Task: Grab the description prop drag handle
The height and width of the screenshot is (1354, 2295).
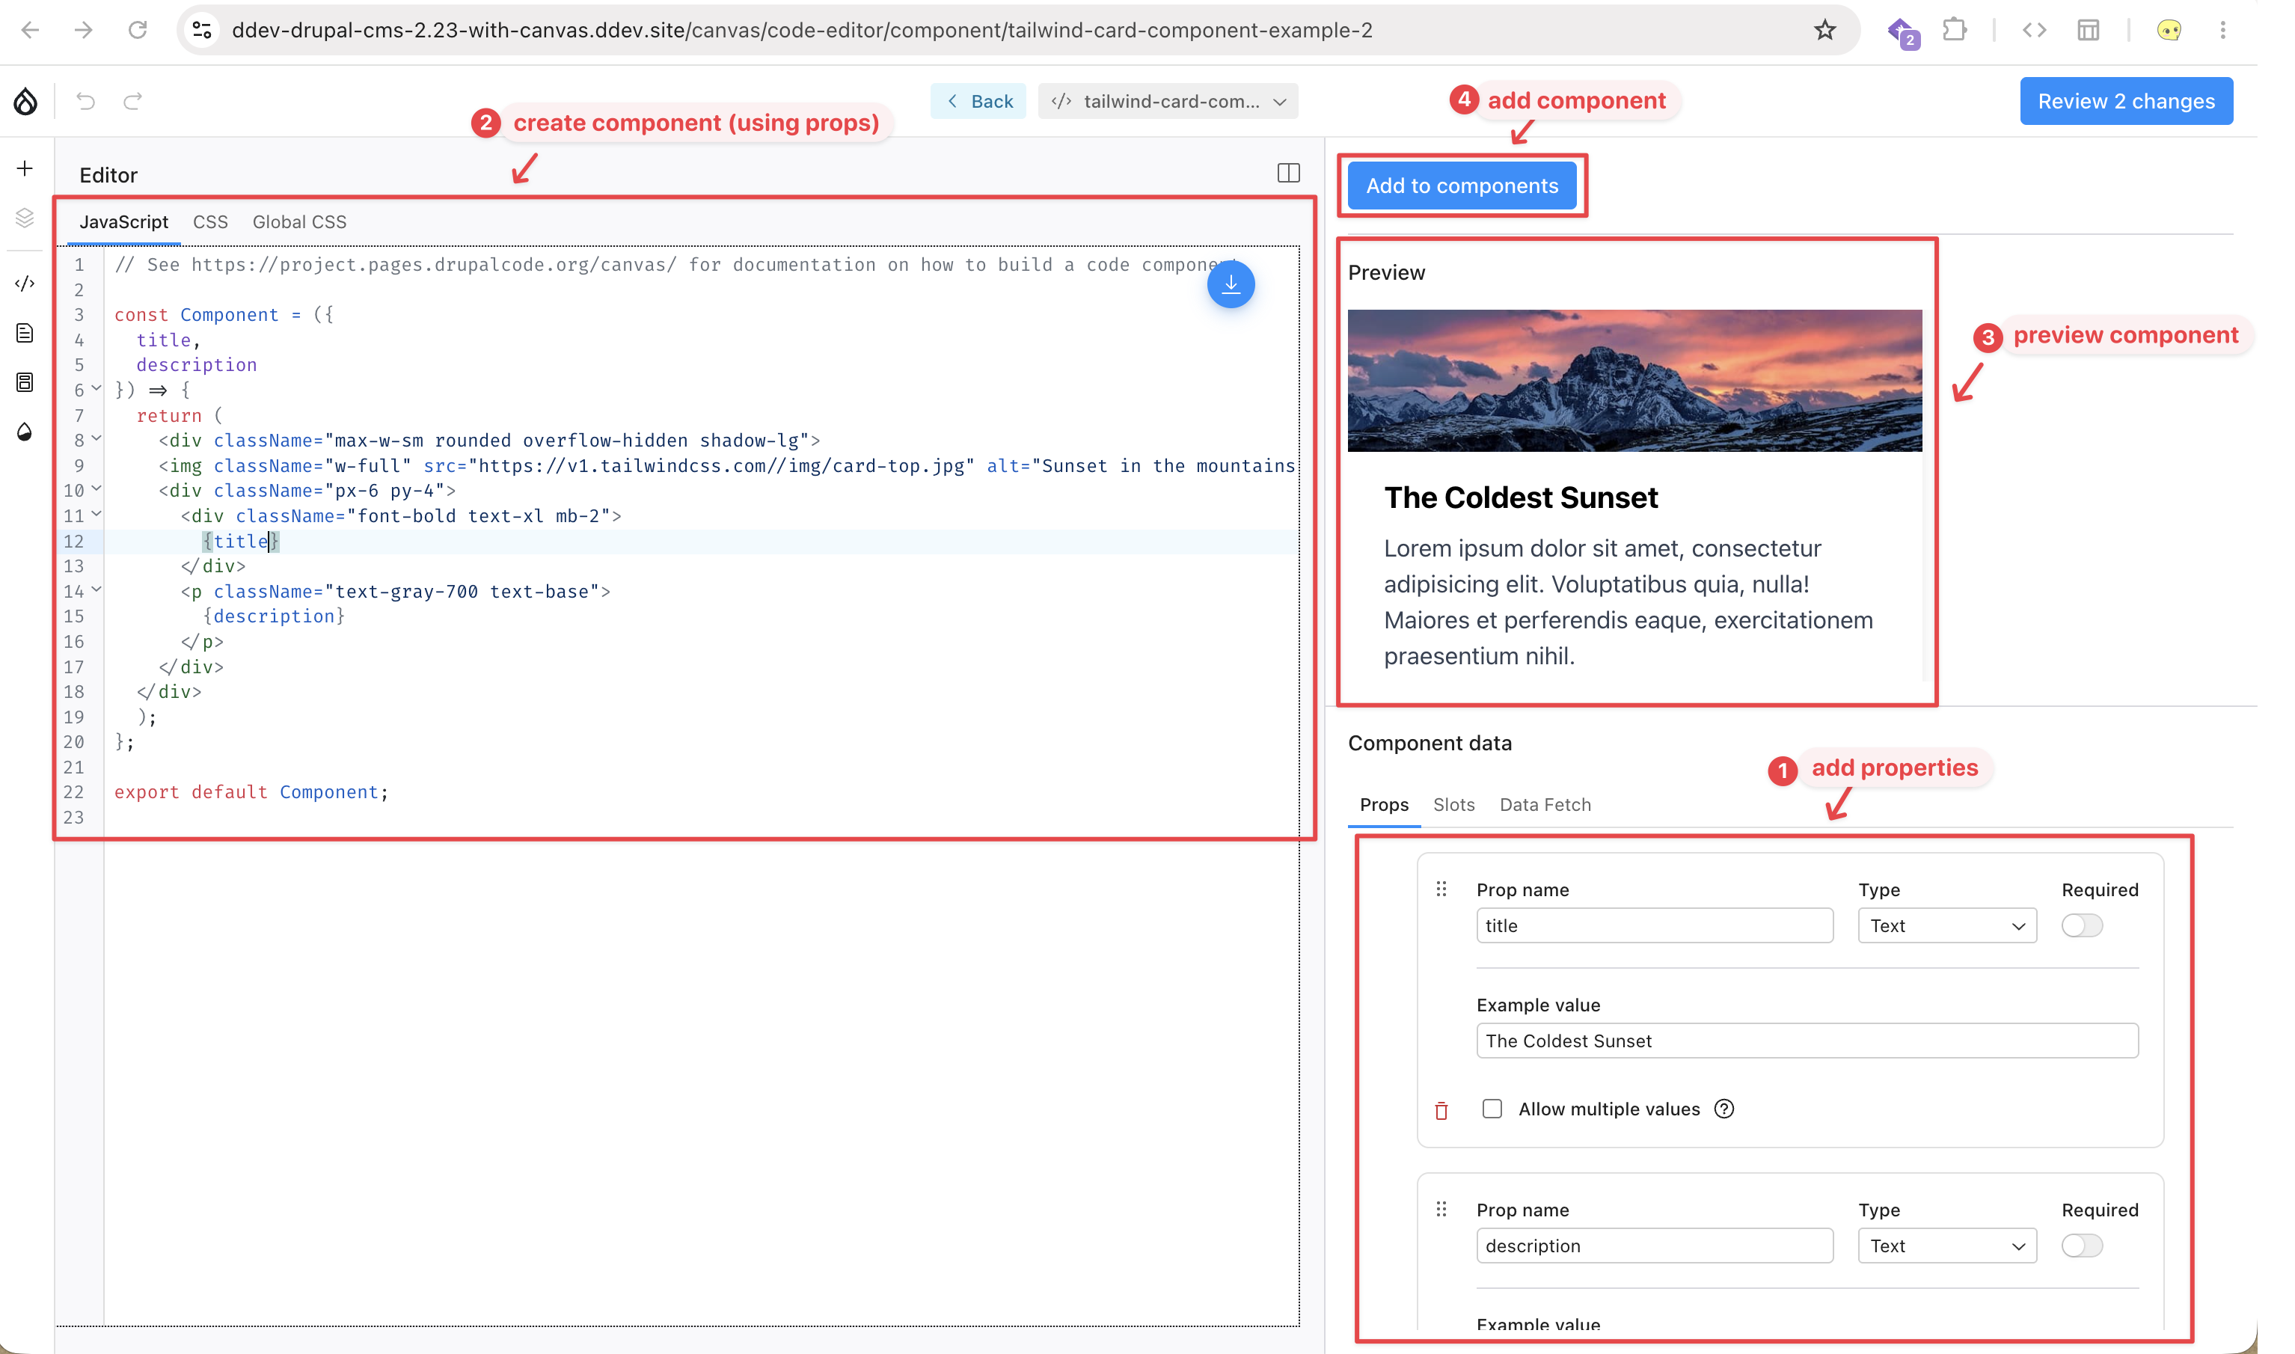Action: (1441, 1209)
